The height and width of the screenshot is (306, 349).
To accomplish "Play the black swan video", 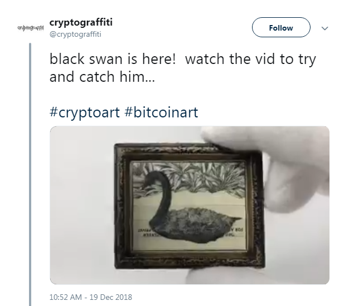I will (190, 205).
